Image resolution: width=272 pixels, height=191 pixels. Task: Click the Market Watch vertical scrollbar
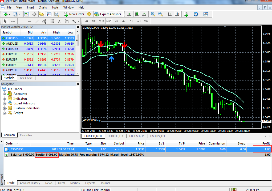pos(77,53)
